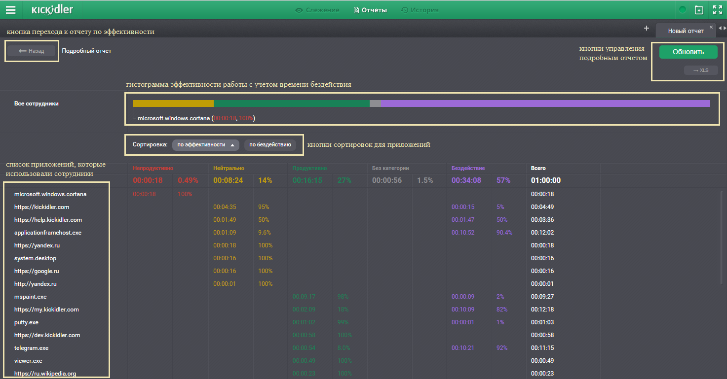Viewport: 727px width, 379px height.
Task: Open the Отчеты section
Action: click(370, 10)
